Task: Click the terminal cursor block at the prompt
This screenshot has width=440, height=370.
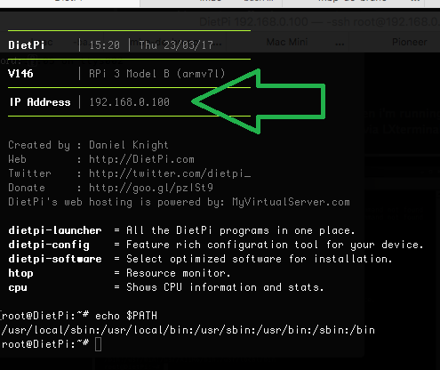Action: tap(98, 344)
